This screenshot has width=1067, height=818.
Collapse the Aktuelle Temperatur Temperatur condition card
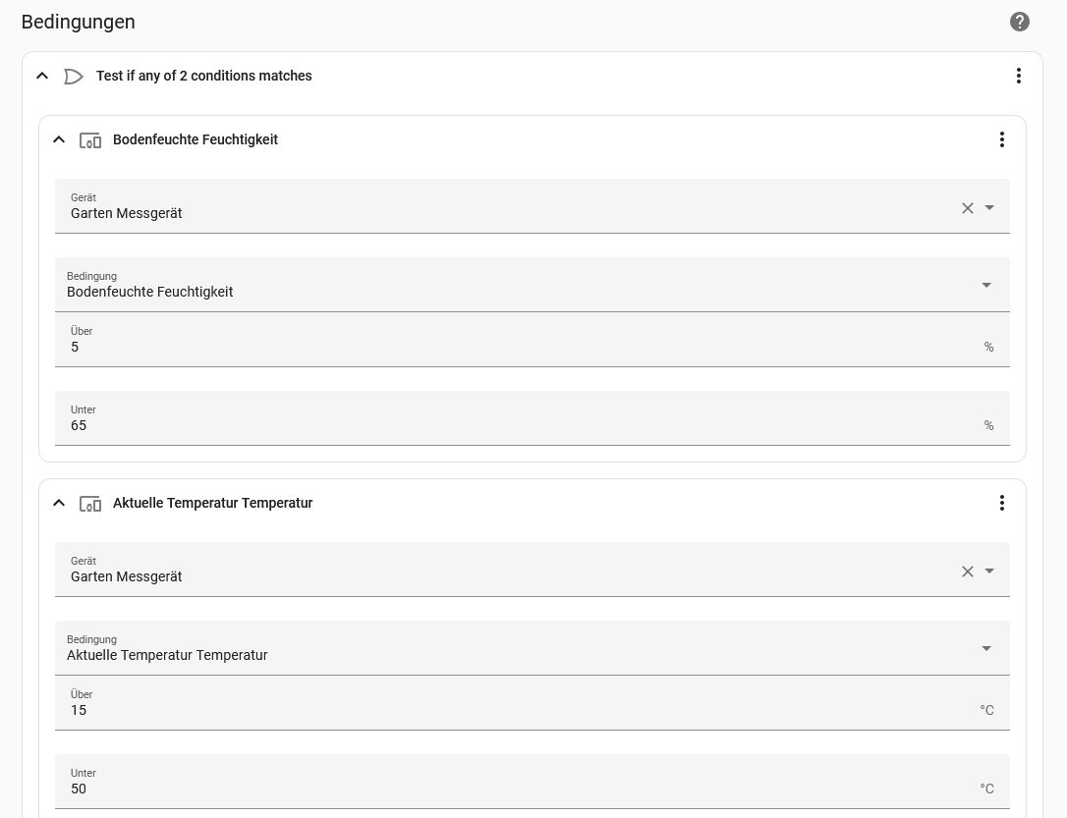59,503
